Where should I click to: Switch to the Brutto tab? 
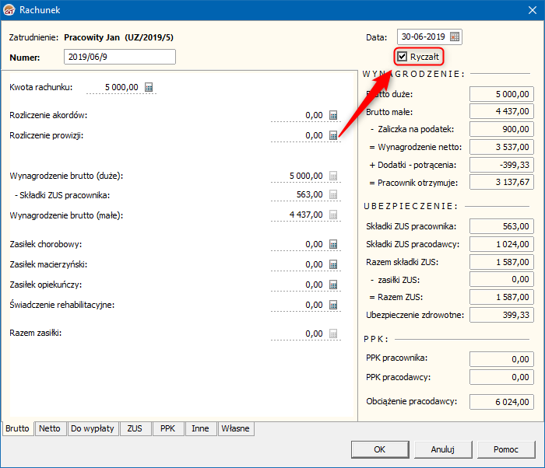(x=17, y=428)
